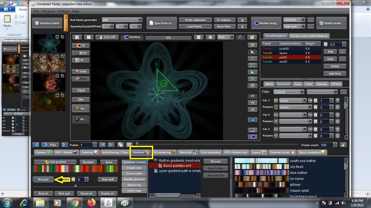371x208 pixels.
Task: Open Firefox from the taskbar
Action: tap(92, 203)
